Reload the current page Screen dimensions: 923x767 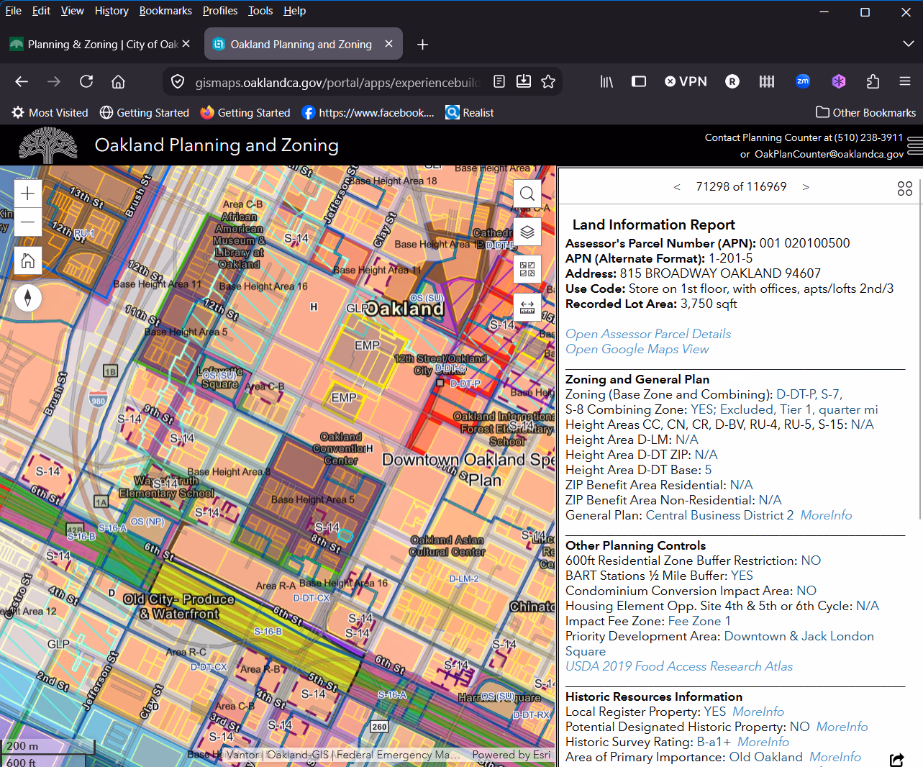[86, 82]
